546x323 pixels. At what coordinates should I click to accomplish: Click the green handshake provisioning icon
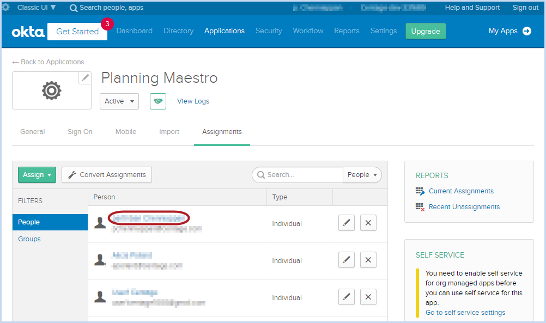point(157,101)
